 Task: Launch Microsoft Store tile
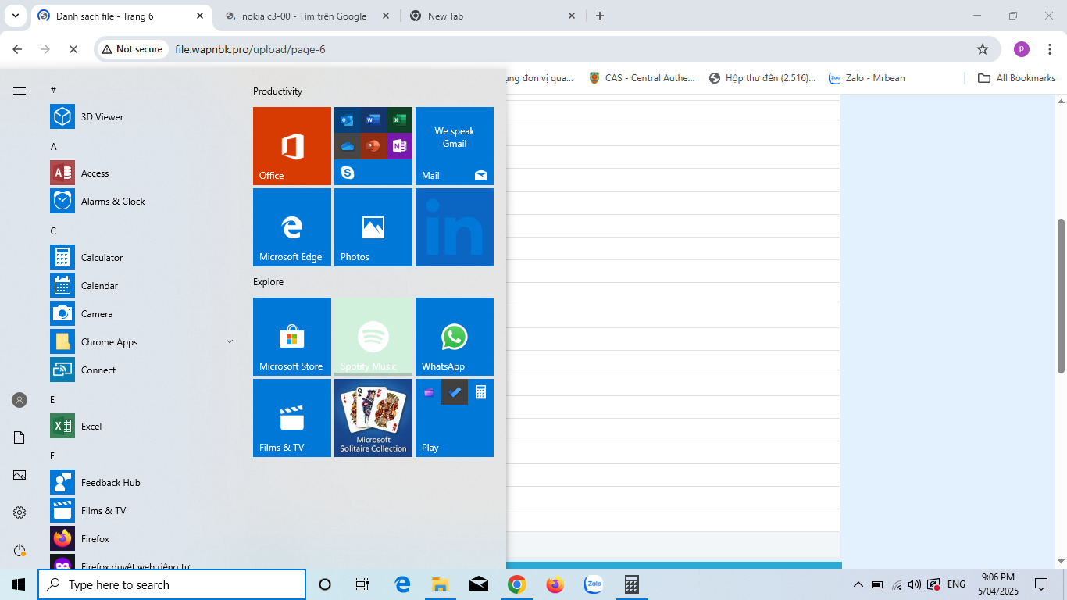pos(292,337)
